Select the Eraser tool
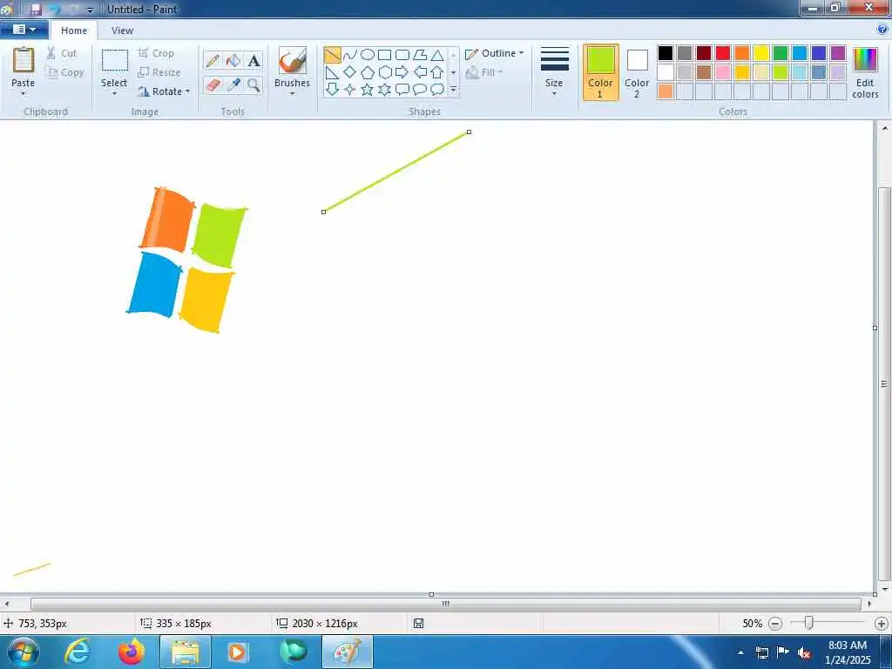The width and height of the screenshot is (892, 669). pyautogui.click(x=213, y=85)
